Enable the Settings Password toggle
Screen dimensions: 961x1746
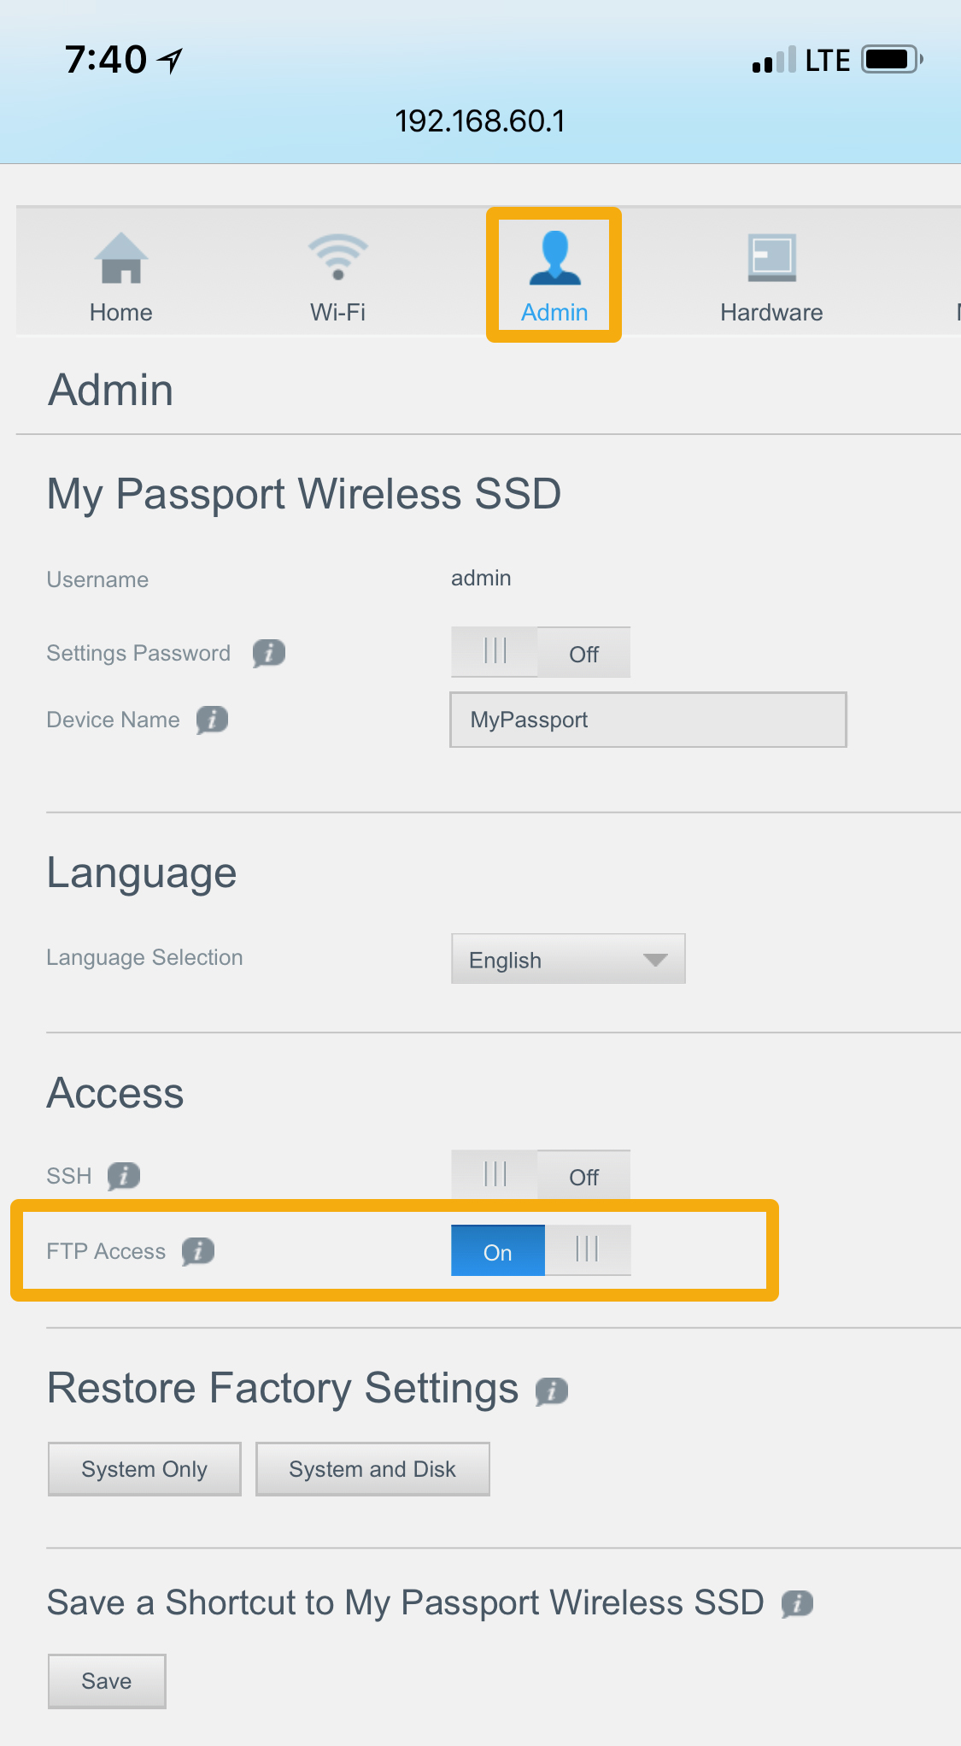[x=540, y=653]
